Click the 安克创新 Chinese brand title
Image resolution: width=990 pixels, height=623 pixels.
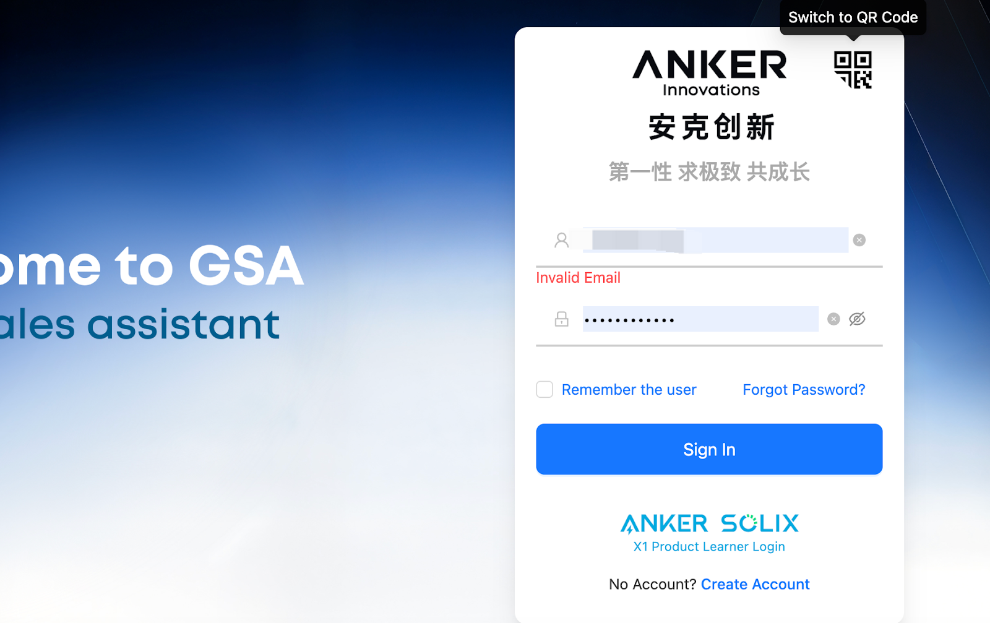point(711,127)
